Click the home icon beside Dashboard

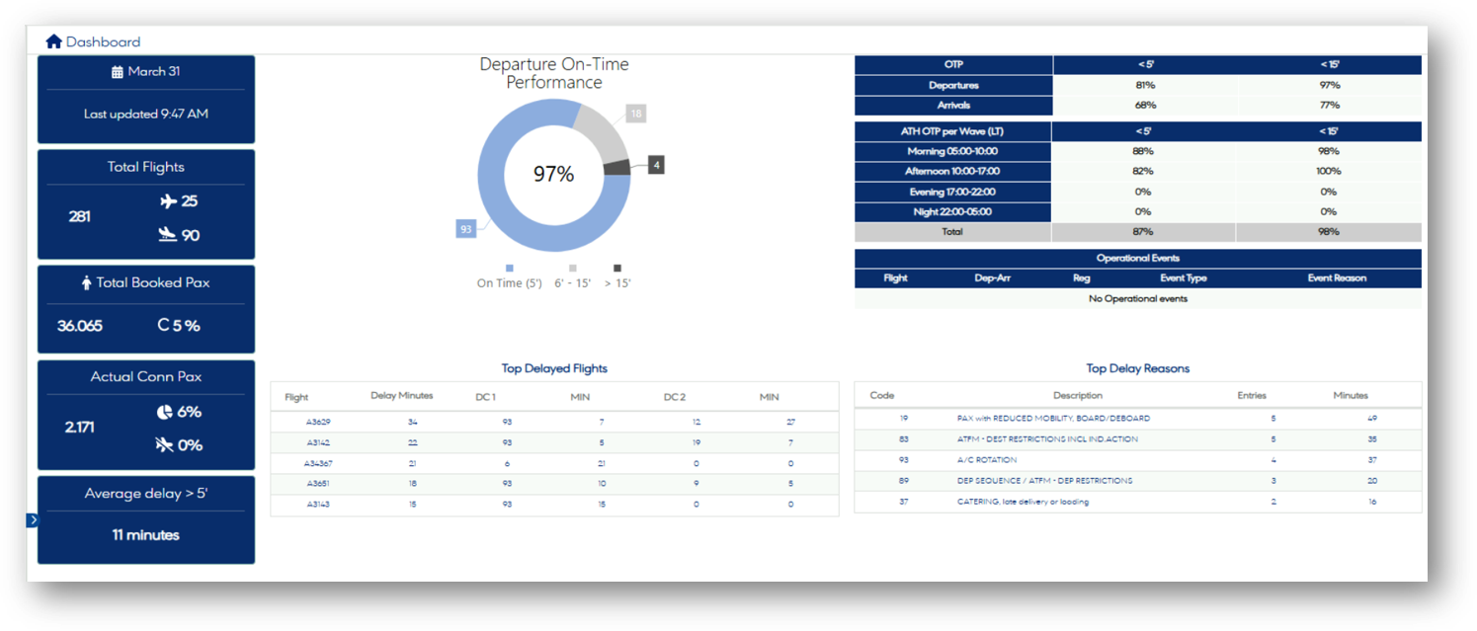click(53, 41)
